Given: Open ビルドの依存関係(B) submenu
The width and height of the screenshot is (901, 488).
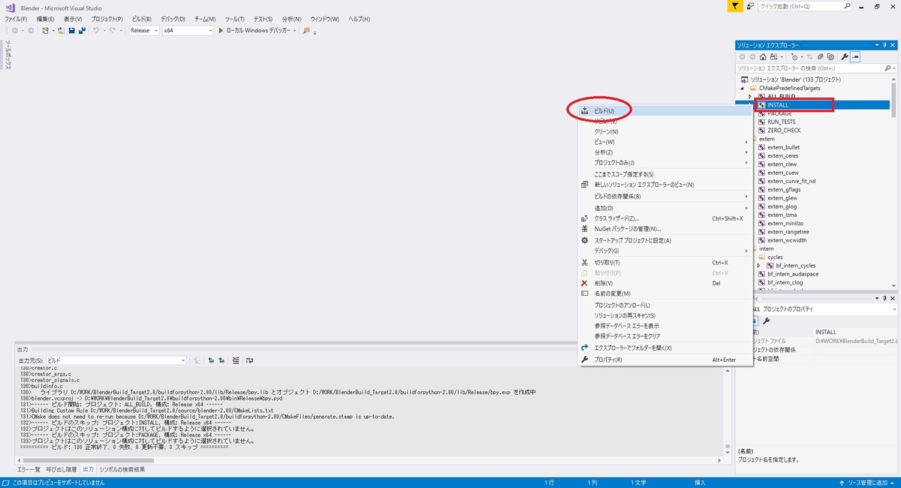Looking at the screenshot, I should 664,197.
